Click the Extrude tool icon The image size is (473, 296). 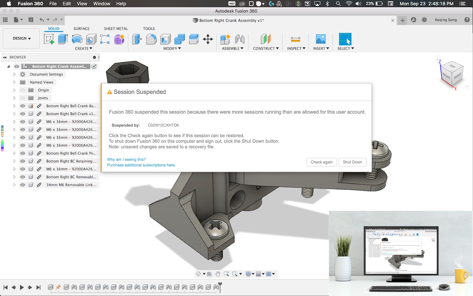(x=63, y=39)
